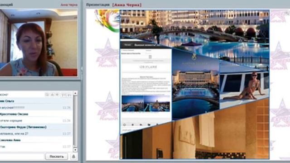Screen dimensions: 290x163
Task: Click the presenter webcam video
Action: tap(39, 43)
